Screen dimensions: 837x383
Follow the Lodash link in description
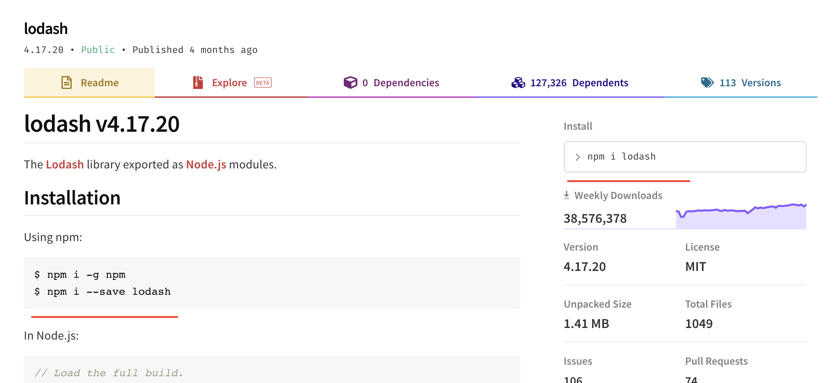(65, 164)
